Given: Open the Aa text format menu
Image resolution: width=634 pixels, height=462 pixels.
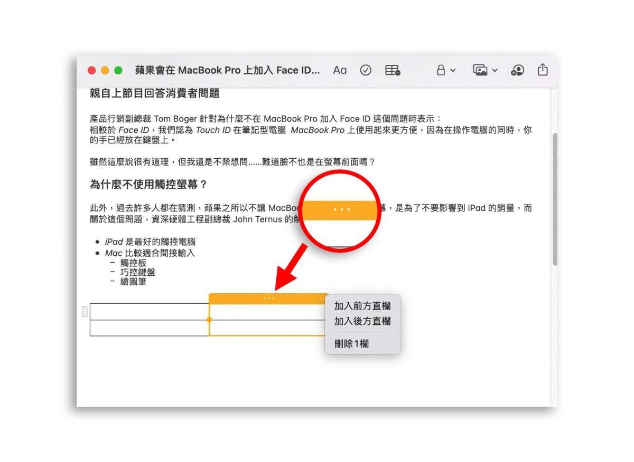Looking at the screenshot, I should pos(340,70).
